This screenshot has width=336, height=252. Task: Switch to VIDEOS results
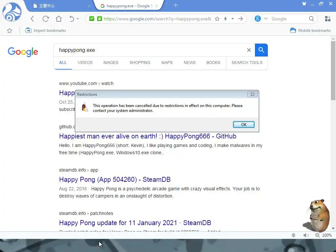[85, 63]
